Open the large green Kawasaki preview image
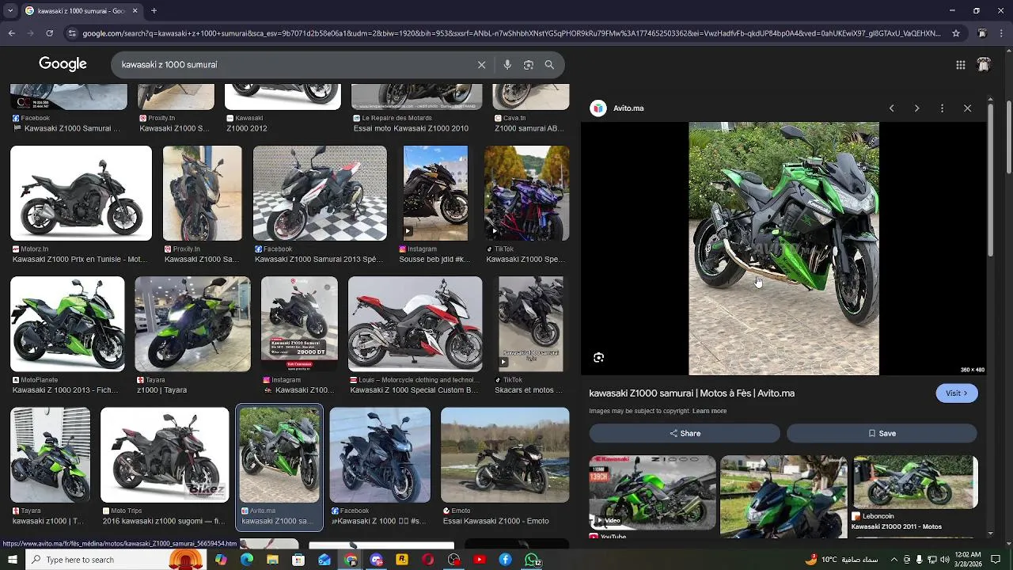This screenshot has height=570, width=1013. click(783, 249)
